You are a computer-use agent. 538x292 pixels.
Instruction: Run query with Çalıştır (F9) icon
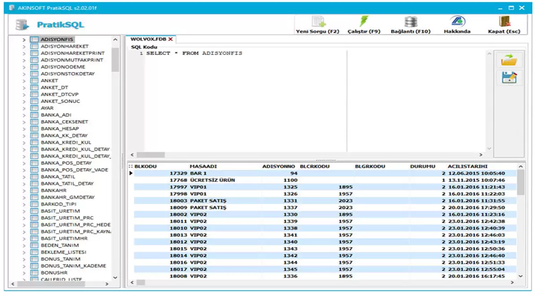364,21
